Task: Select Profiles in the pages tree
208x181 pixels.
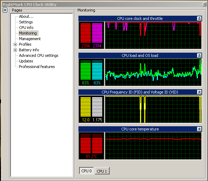Action: [x=25, y=44]
